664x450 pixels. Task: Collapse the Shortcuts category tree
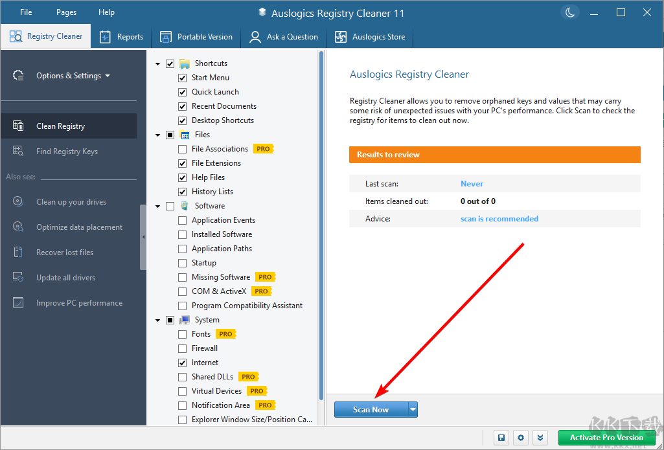point(157,63)
